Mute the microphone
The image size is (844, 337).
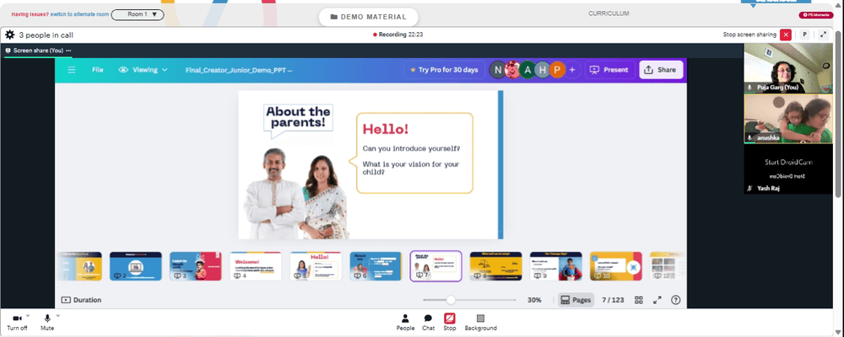[x=47, y=322]
